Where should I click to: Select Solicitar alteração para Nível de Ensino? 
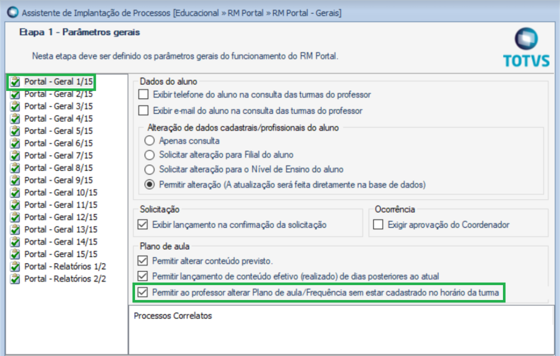pyautogui.click(x=149, y=170)
